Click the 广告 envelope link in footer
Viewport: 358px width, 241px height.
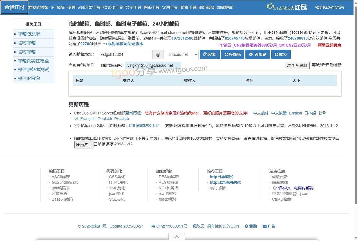tap(269, 226)
